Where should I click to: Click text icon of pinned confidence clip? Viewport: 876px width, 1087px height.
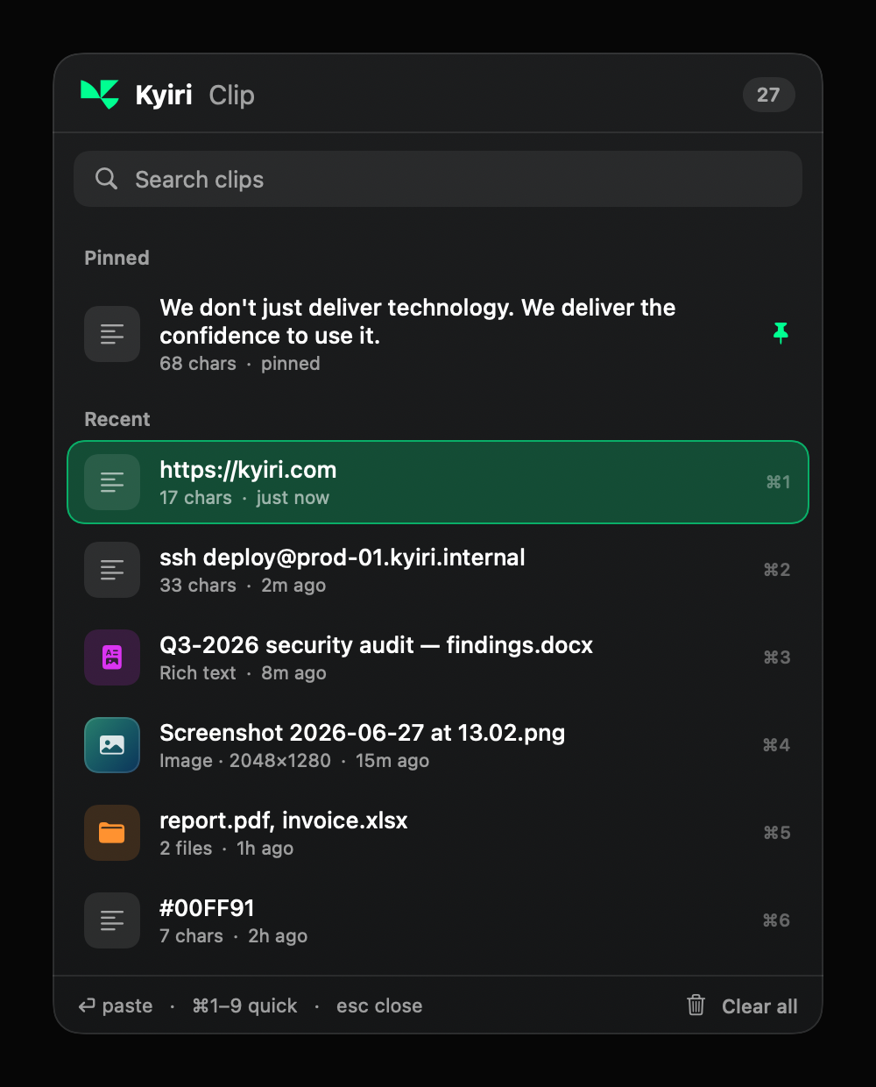pyautogui.click(x=112, y=334)
